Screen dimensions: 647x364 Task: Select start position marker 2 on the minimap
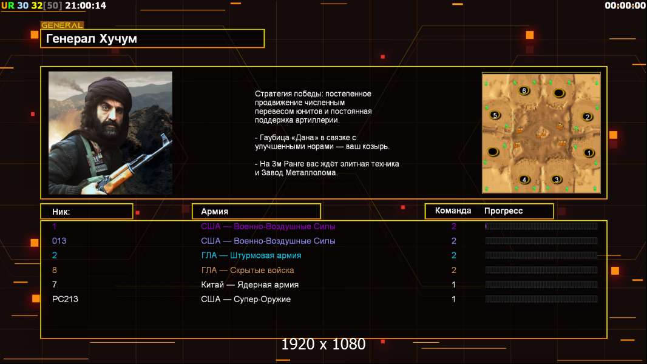click(x=588, y=117)
